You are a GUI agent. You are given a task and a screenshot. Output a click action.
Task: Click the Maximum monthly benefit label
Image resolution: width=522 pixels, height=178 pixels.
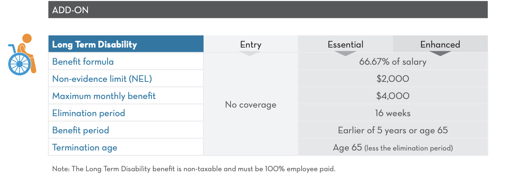(x=104, y=96)
